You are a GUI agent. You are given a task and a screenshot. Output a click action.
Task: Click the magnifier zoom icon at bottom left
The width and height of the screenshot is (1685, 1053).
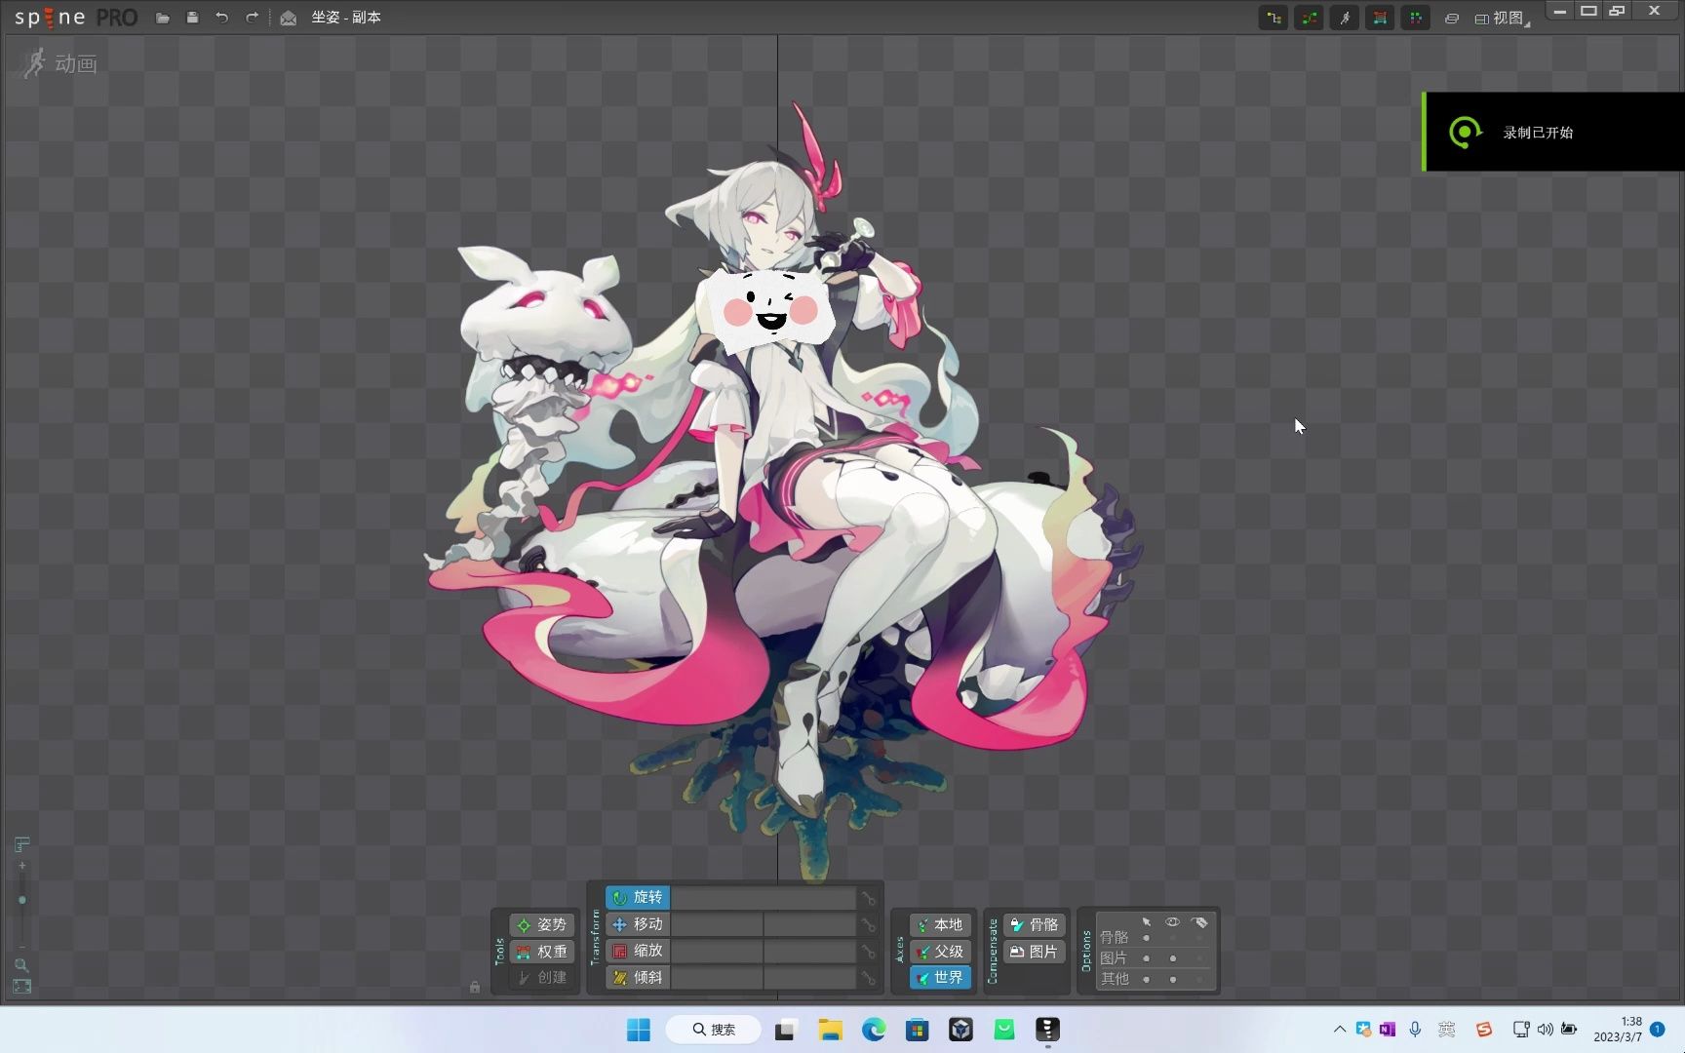coord(21,965)
